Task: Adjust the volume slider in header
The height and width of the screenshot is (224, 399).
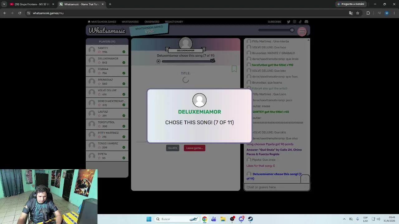Action: (276, 30)
